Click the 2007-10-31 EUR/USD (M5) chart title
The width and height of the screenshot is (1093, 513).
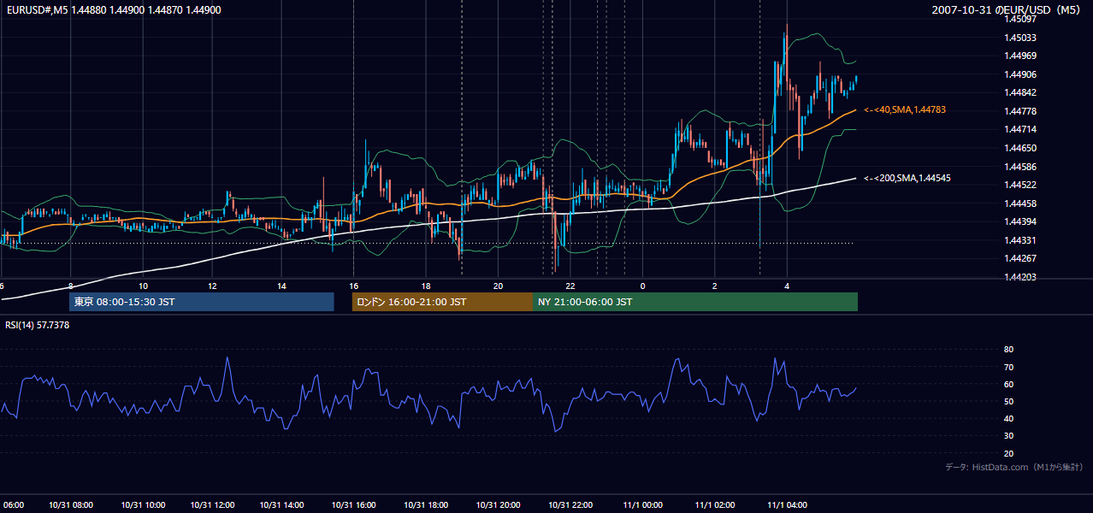(1007, 10)
